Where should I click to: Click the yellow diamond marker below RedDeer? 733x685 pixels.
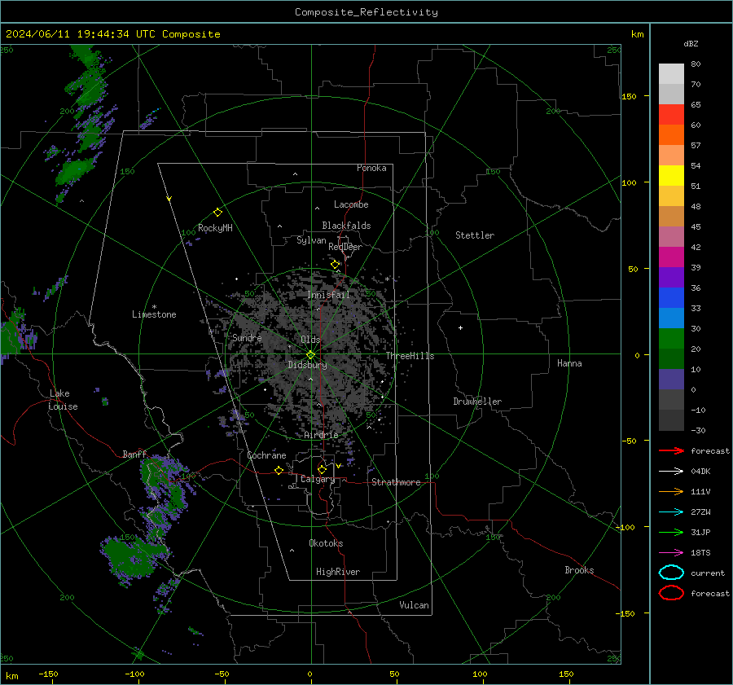click(335, 265)
